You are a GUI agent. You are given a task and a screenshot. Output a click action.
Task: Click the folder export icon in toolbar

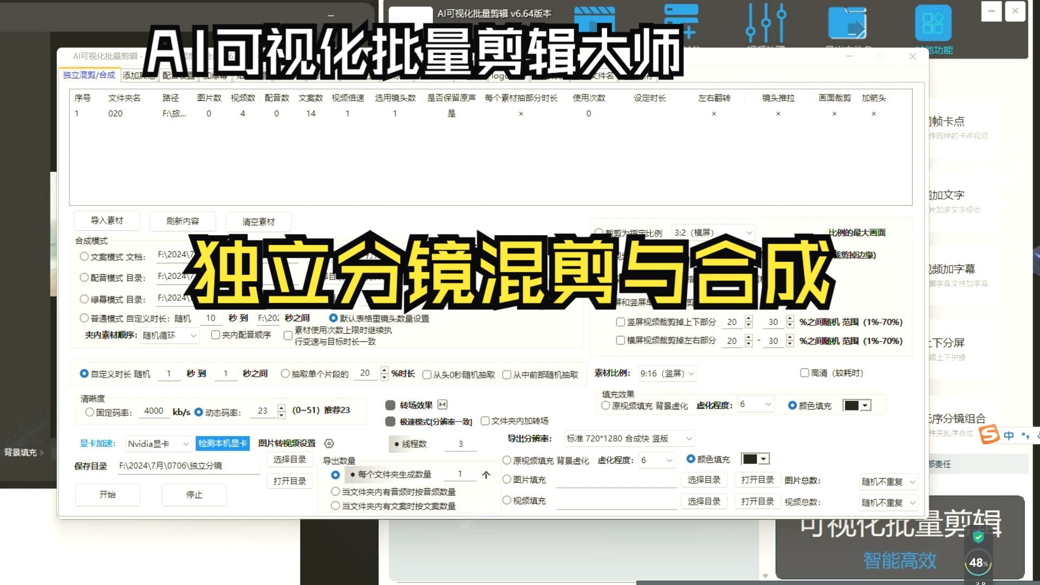pos(847,23)
